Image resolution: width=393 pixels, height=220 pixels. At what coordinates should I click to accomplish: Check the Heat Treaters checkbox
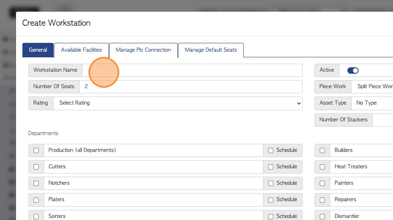(323, 167)
